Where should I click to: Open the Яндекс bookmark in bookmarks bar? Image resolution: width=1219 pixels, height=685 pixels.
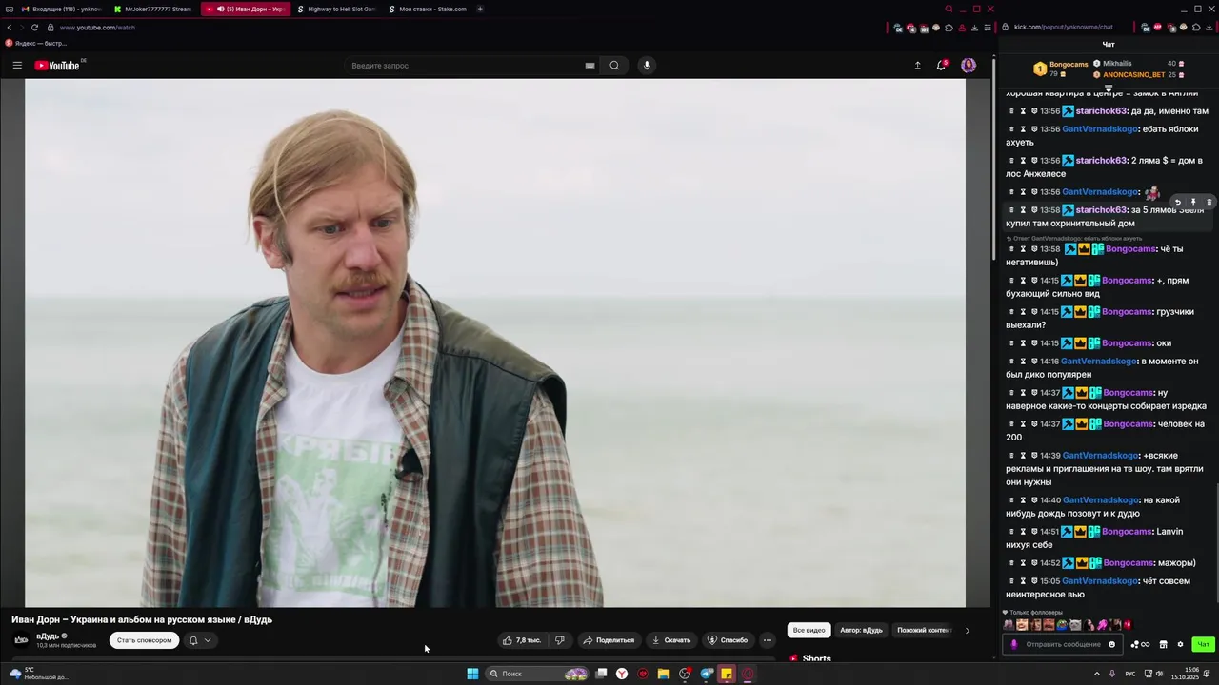36,44
